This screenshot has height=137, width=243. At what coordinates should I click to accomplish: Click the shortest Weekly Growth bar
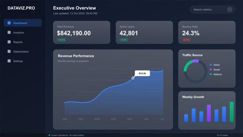(186, 118)
